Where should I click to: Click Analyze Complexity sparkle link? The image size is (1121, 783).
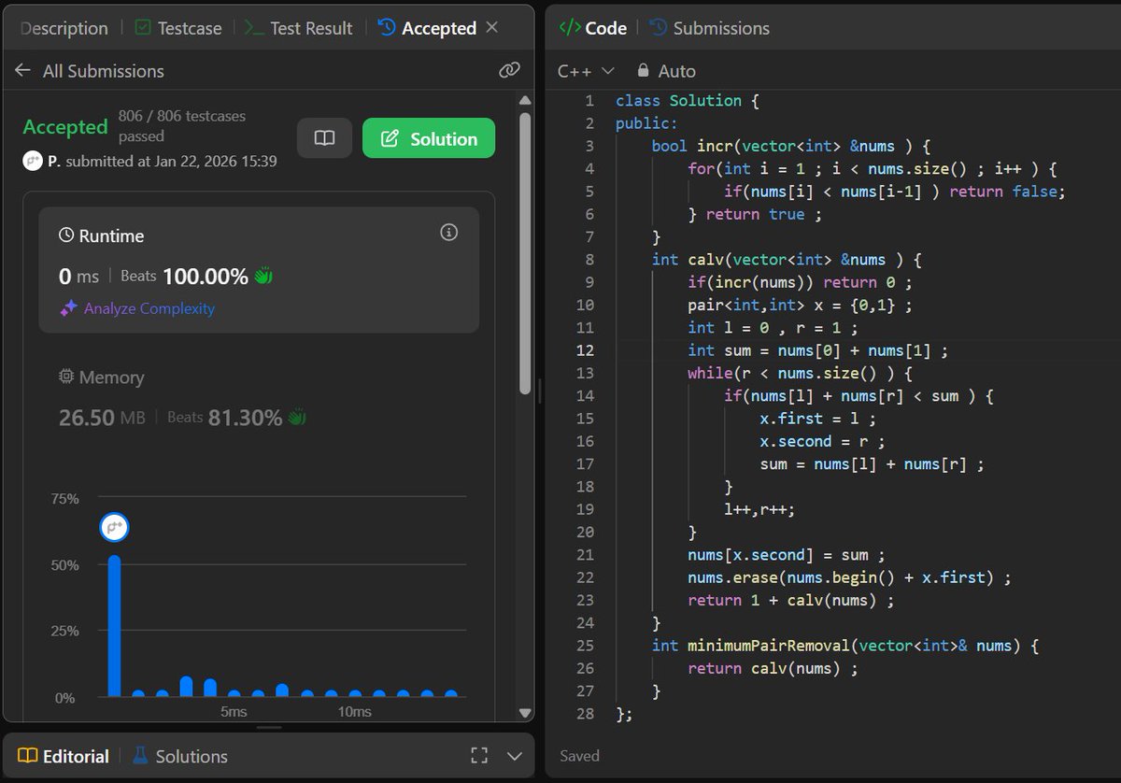pos(137,308)
